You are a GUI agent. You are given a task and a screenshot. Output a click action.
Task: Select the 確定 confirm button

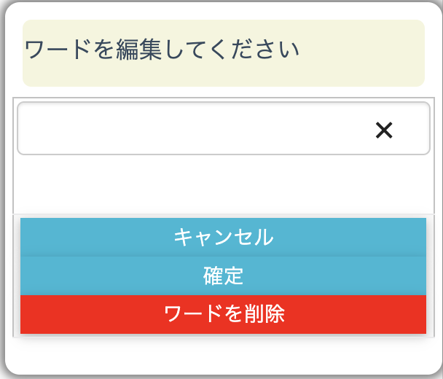pos(223,276)
